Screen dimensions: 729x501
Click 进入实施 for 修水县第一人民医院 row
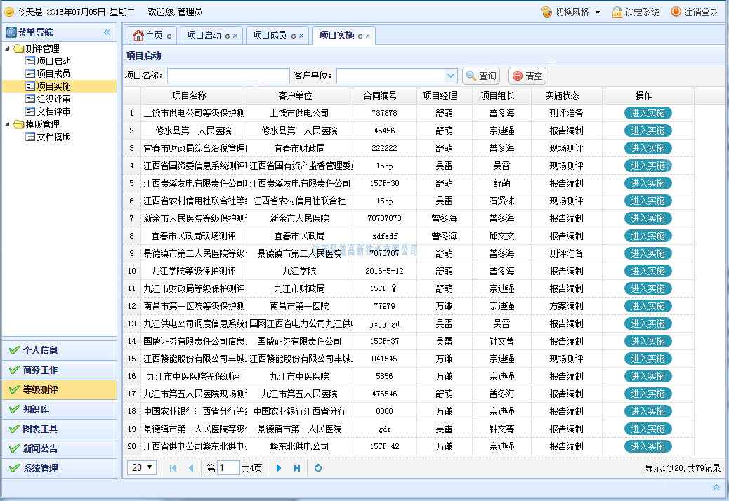pos(648,131)
